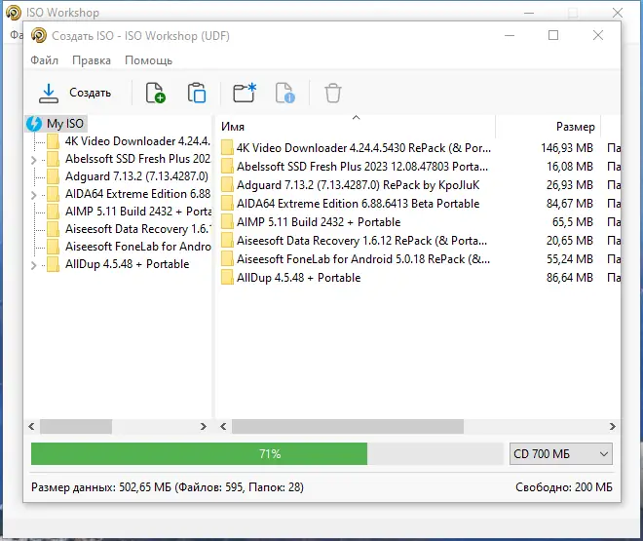Select Aiseesoft FoneLab in tree
Screen dimensions: 643x541
(137, 247)
